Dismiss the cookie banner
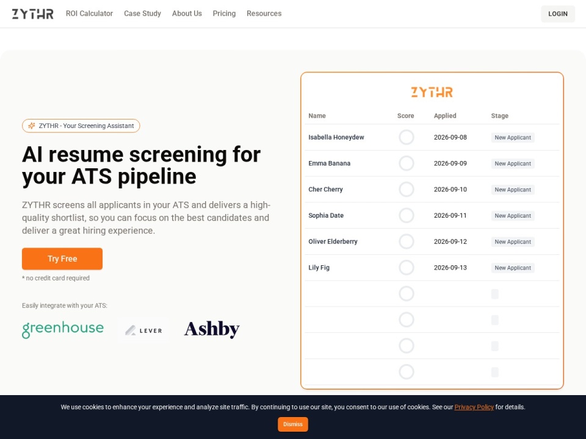This screenshot has height=439, width=586. pos(292,424)
